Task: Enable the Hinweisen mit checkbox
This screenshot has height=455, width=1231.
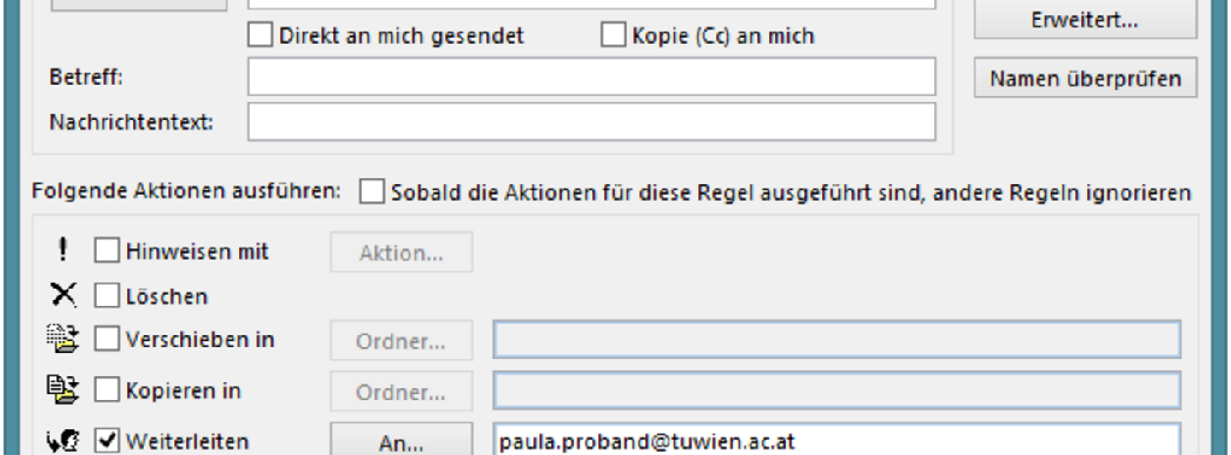Action: [107, 251]
